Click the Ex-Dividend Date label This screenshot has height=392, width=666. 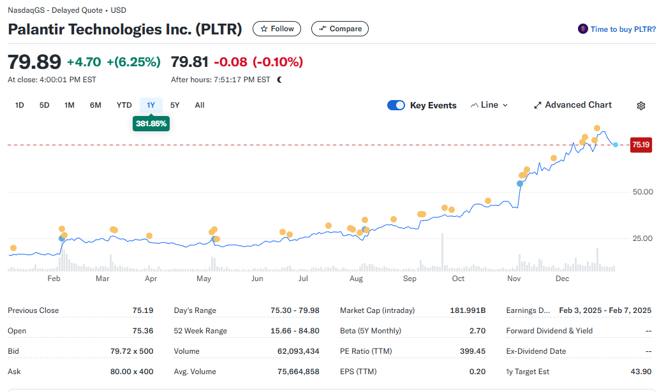[536, 351]
